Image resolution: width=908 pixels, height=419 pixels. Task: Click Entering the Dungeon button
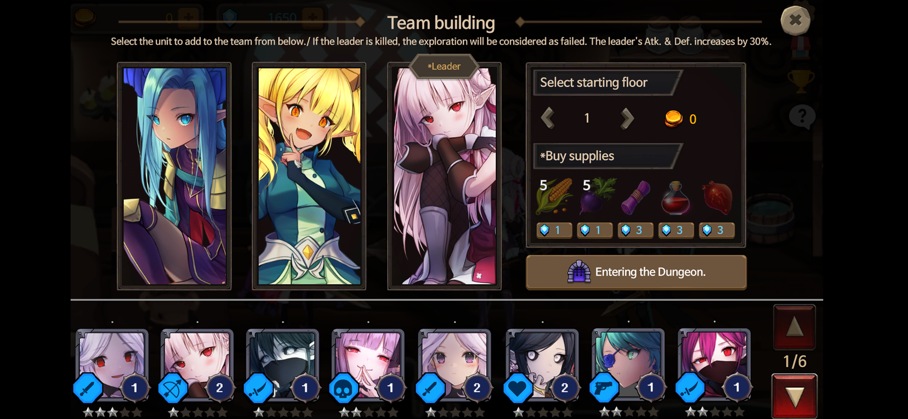point(636,272)
